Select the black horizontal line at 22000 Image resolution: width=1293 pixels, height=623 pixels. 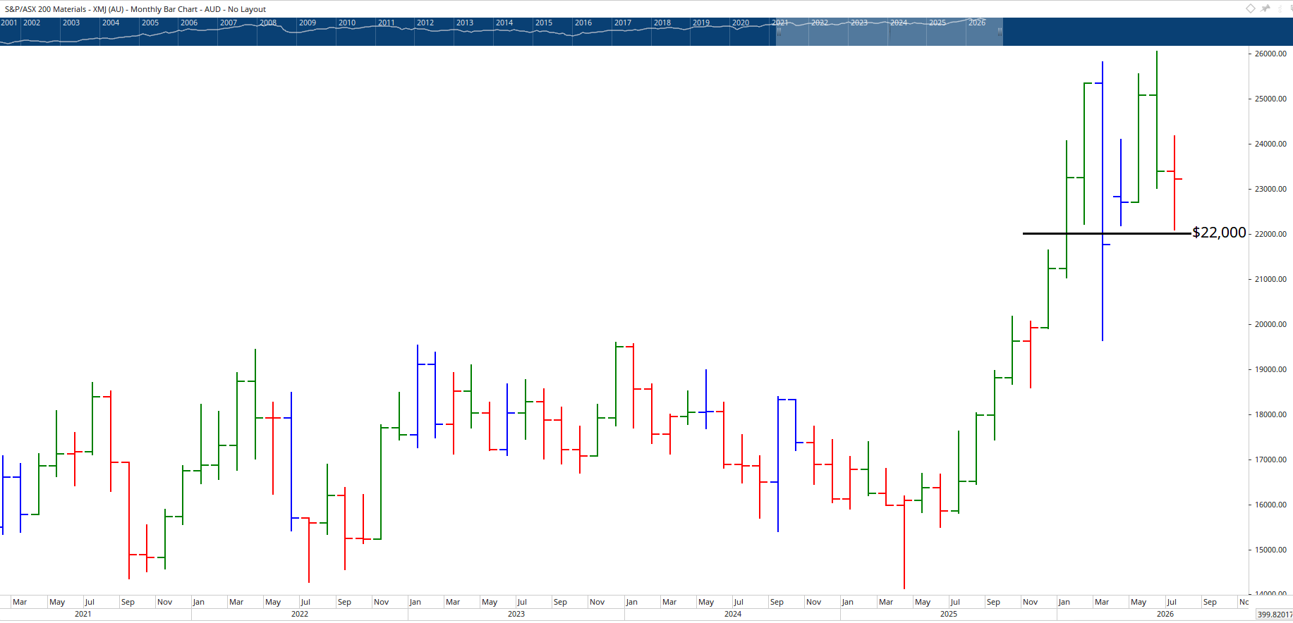coord(1106,233)
